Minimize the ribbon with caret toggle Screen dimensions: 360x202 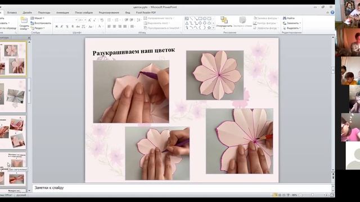(x=328, y=12)
